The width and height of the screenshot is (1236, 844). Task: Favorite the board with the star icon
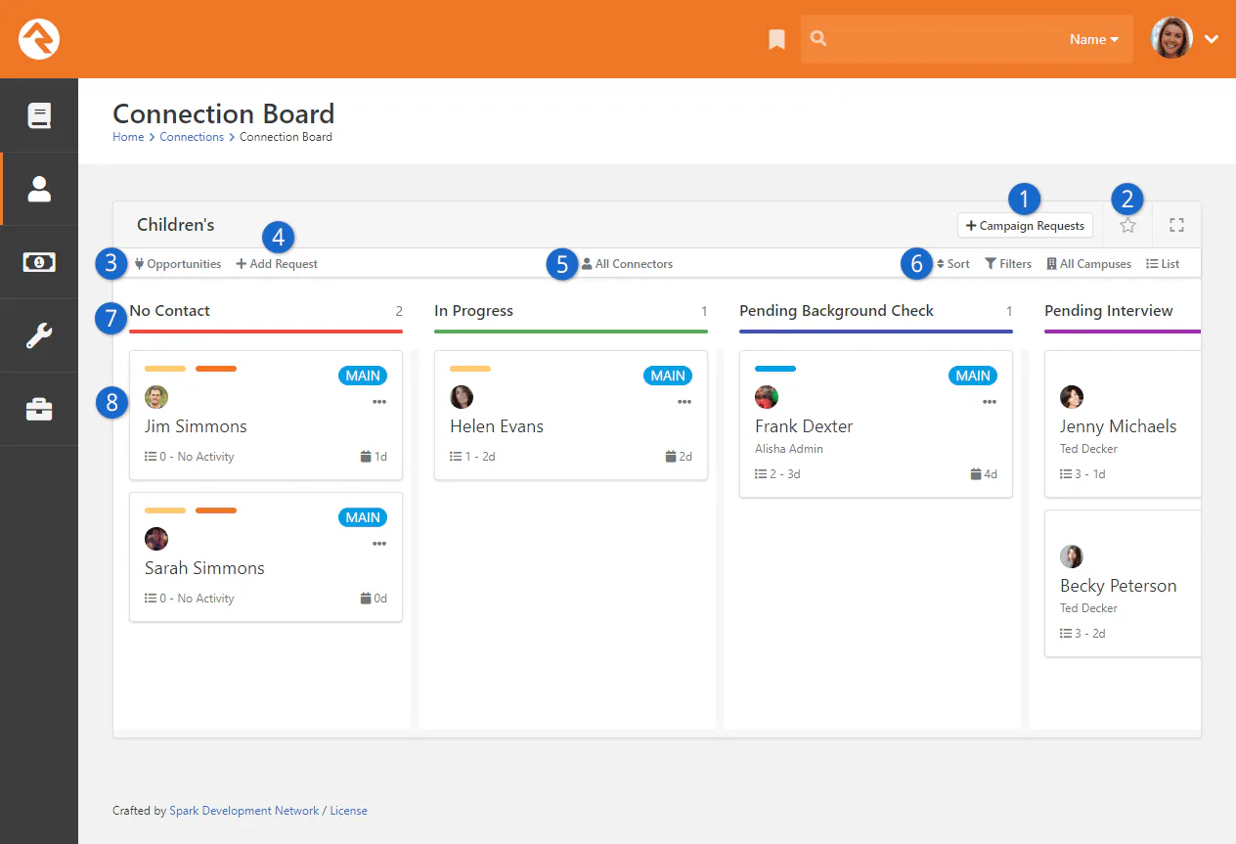(1127, 225)
